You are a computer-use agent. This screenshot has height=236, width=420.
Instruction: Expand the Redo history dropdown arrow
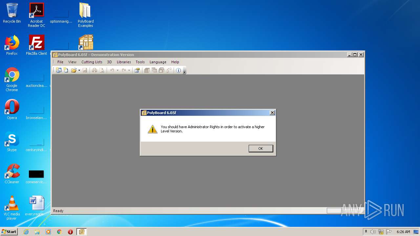129,70
